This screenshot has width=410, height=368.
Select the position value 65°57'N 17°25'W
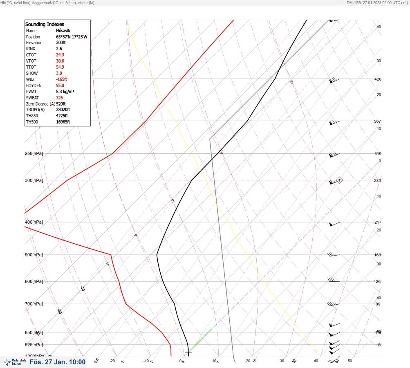[x=72, y=37]
